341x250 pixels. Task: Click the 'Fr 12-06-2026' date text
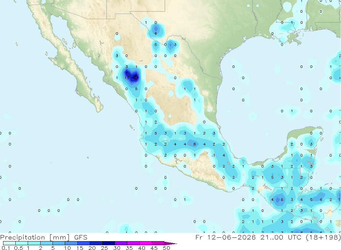226,237
